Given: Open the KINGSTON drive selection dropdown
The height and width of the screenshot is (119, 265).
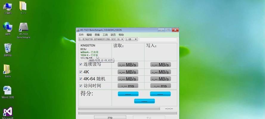Looking at the screenshot, I should [101, 39].
